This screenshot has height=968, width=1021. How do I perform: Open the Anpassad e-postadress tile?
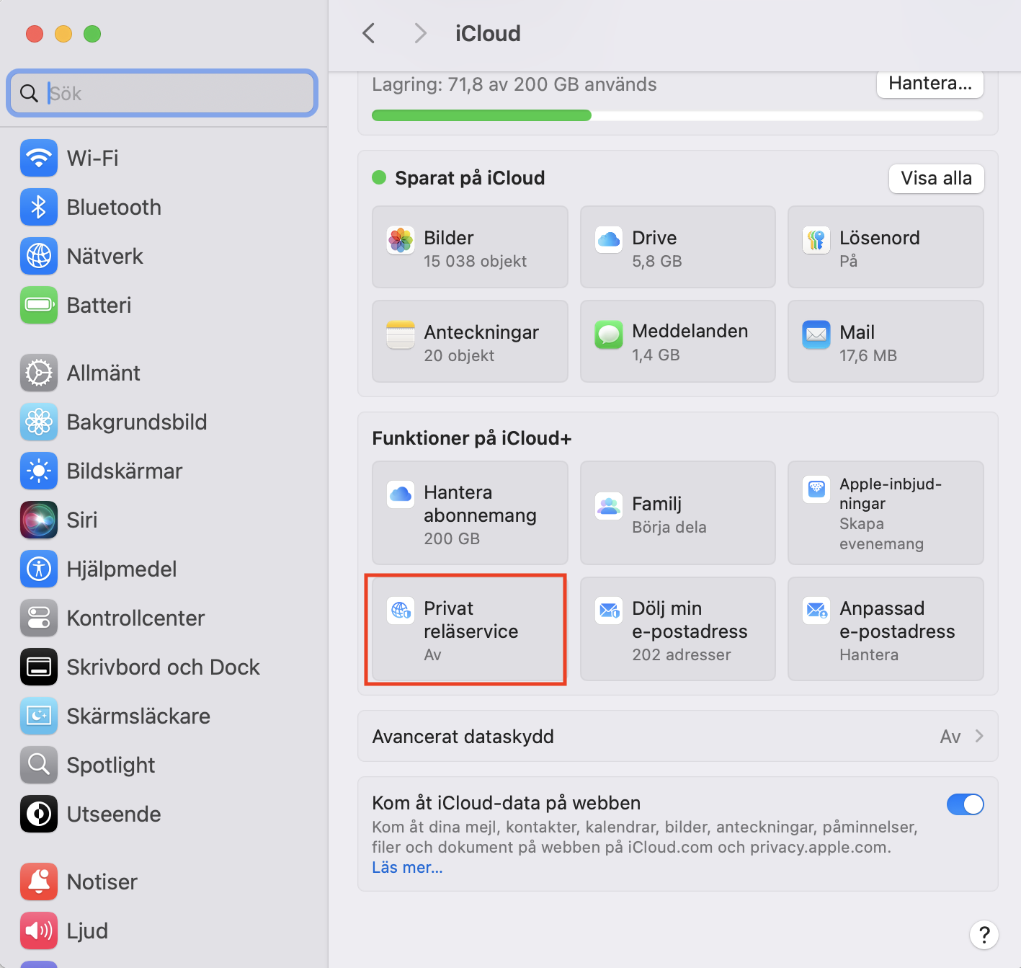tap(886, 629)
